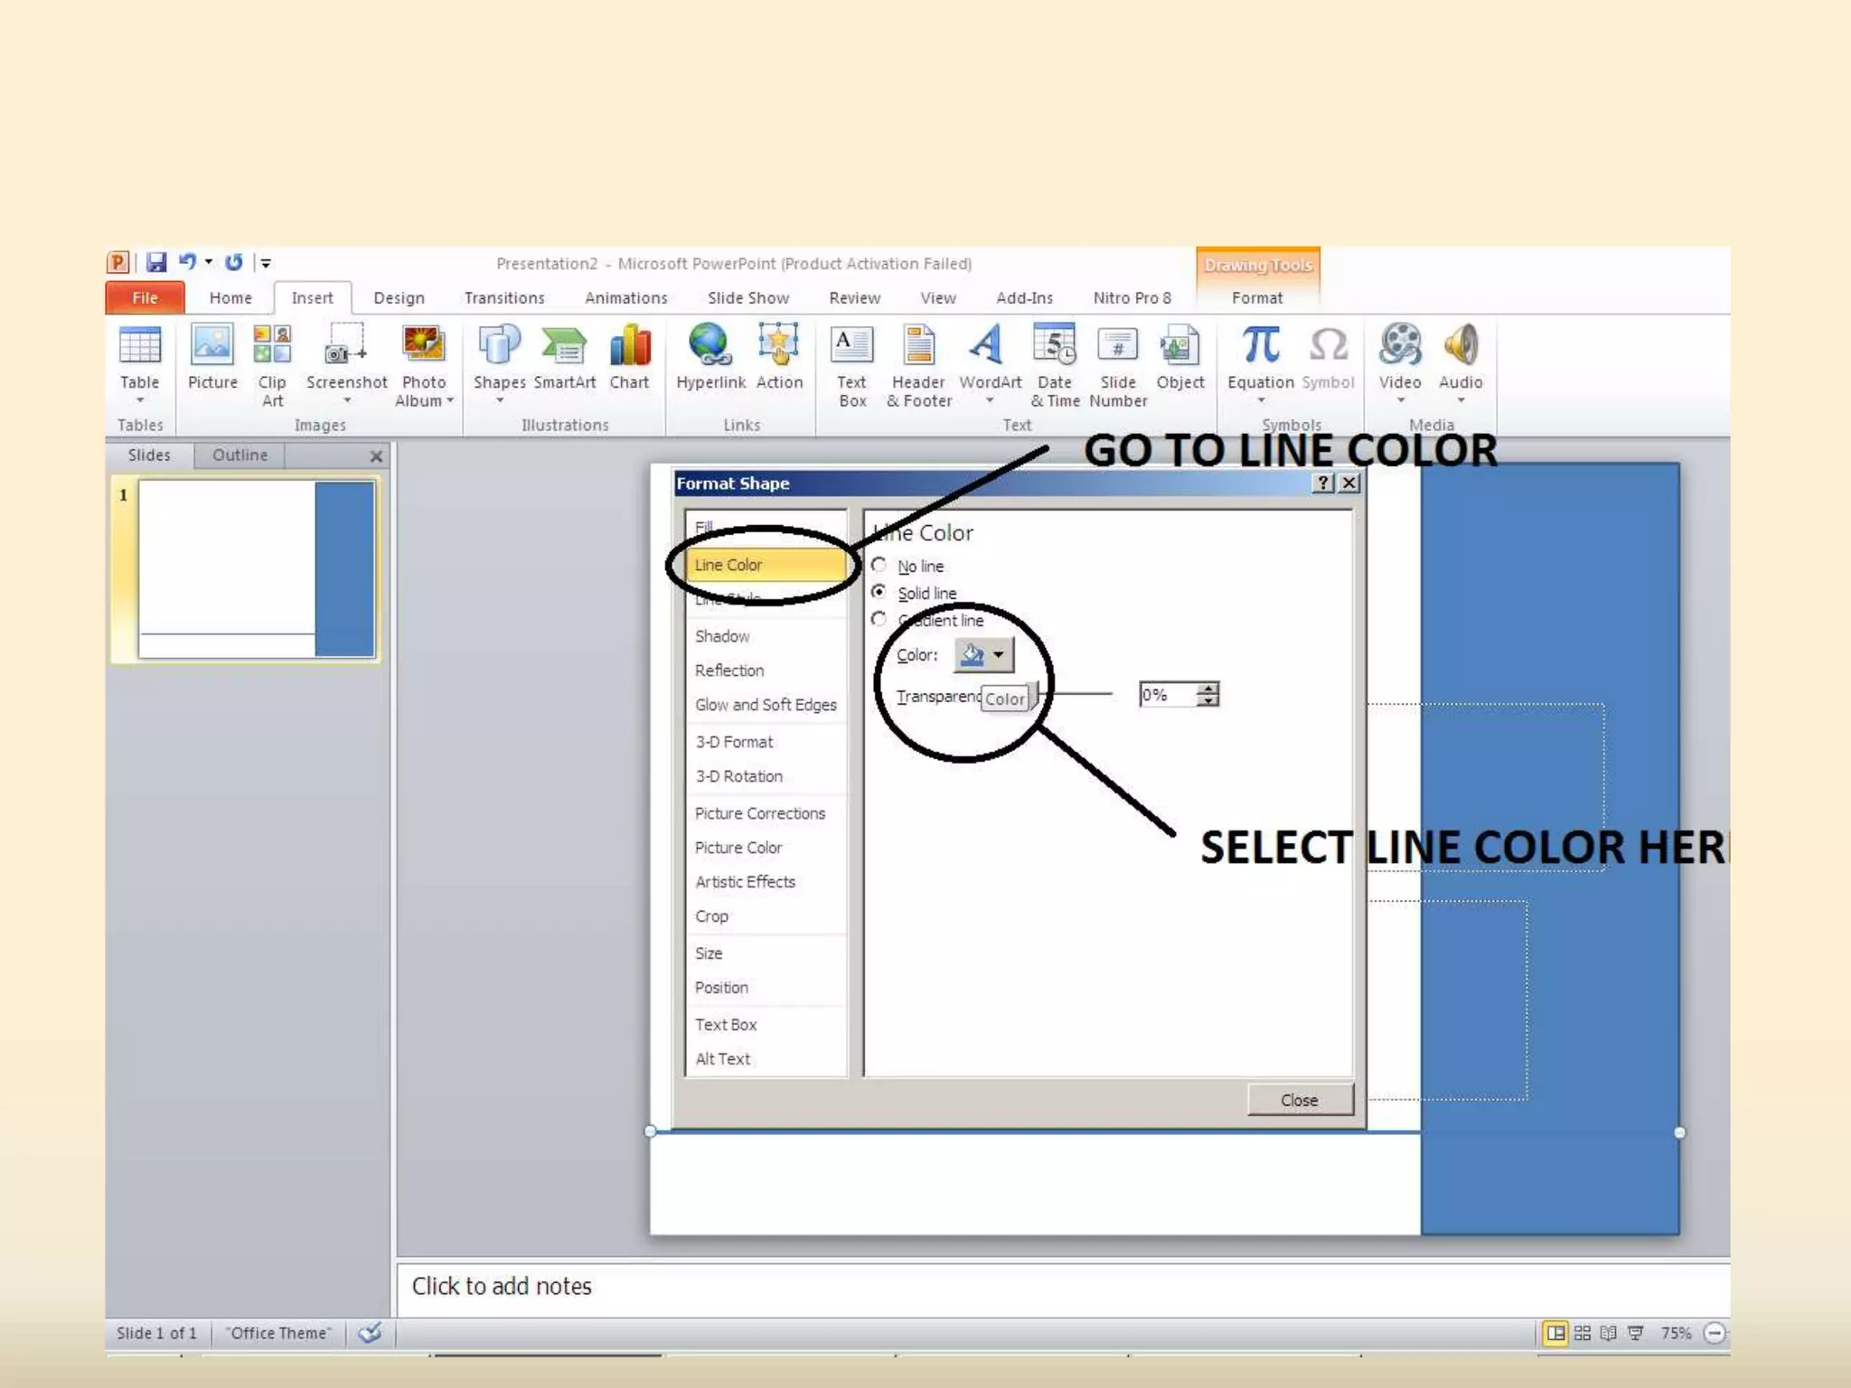Switch to the Design ribbon tab
1851x1388 pixels.
coord(399,298)
